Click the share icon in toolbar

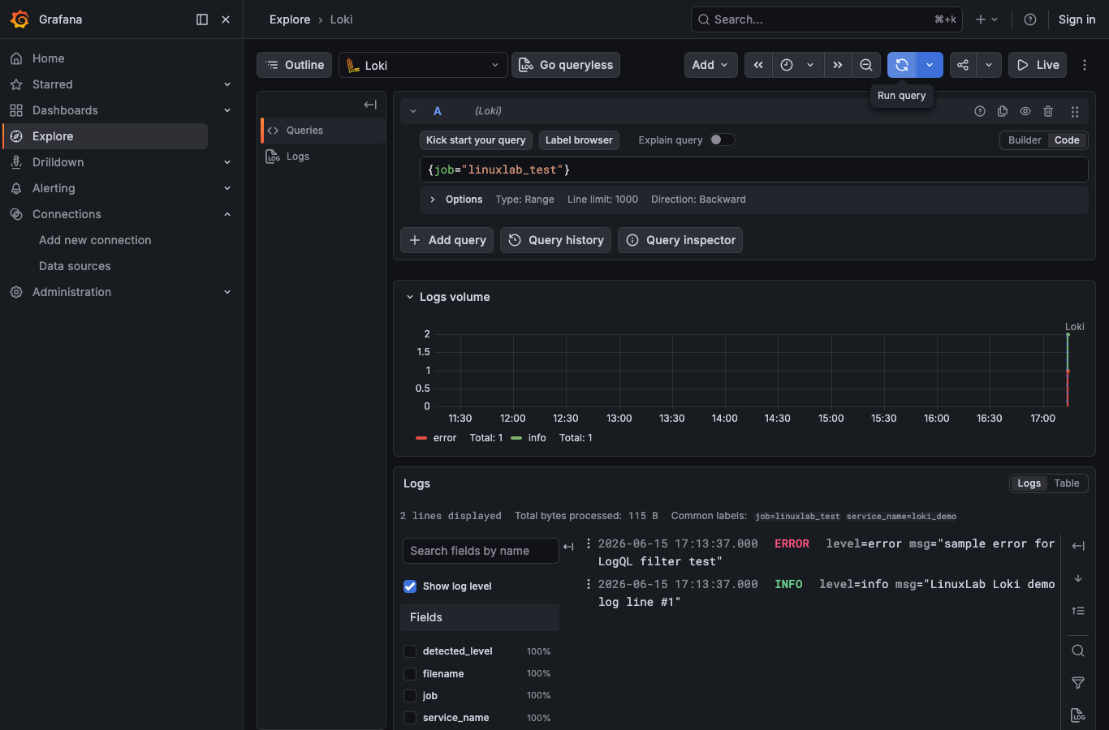(x=963, y=65)
